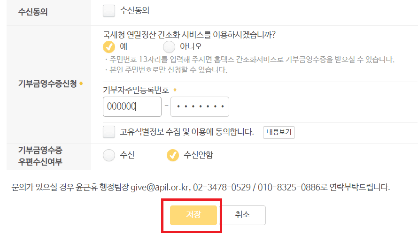Select the 예 radio option

click(109, 47)
